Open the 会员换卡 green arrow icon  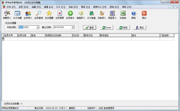click(70, 15)
